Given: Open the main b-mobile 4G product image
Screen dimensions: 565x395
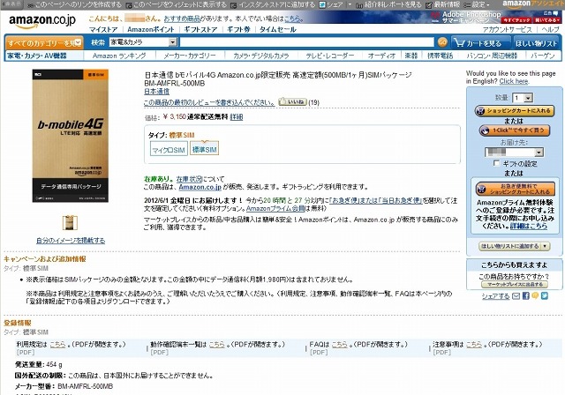Looking at the screenshot, I should tap(71, 136).
